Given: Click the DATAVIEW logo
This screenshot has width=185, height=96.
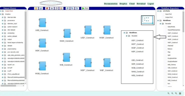Looking at the screenshot, I should 51,3.
